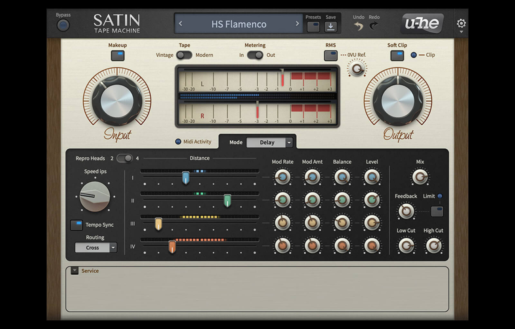Flip the Repro Heads 2/4 switch
The height and width of the screenshot is (329, 515).
[x=125, y=158]
